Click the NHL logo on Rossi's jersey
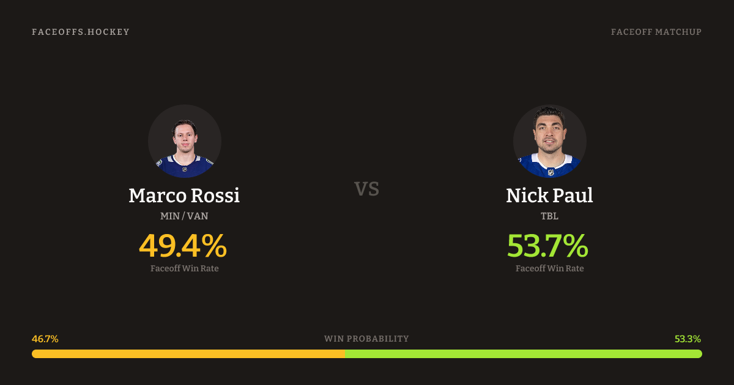 pyautogui.click(x=185, y=169)
